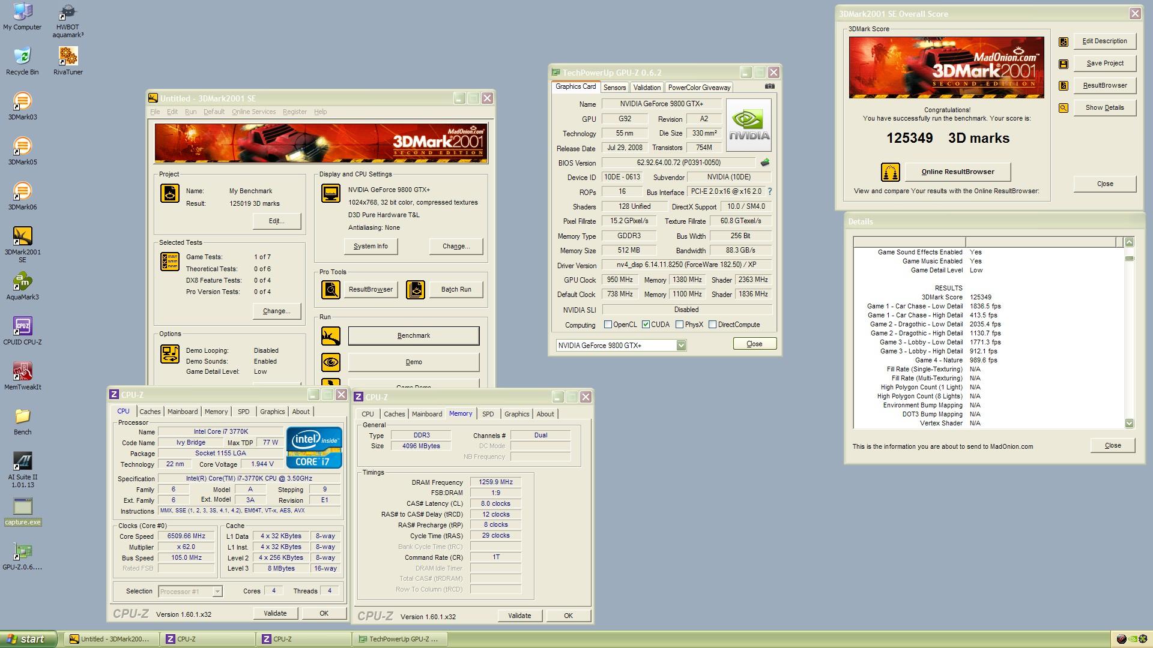Launch the 3DMark03 desktop shortcut
The height and width of the screenshot is (648, 1153).
tap(22, 106)
